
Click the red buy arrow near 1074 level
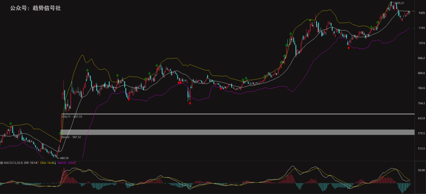point(349,48)
